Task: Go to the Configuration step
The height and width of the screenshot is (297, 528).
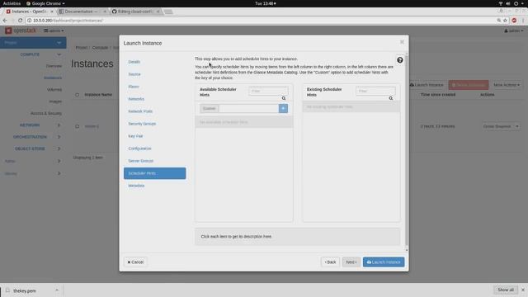Action: (x=139, y=148)
